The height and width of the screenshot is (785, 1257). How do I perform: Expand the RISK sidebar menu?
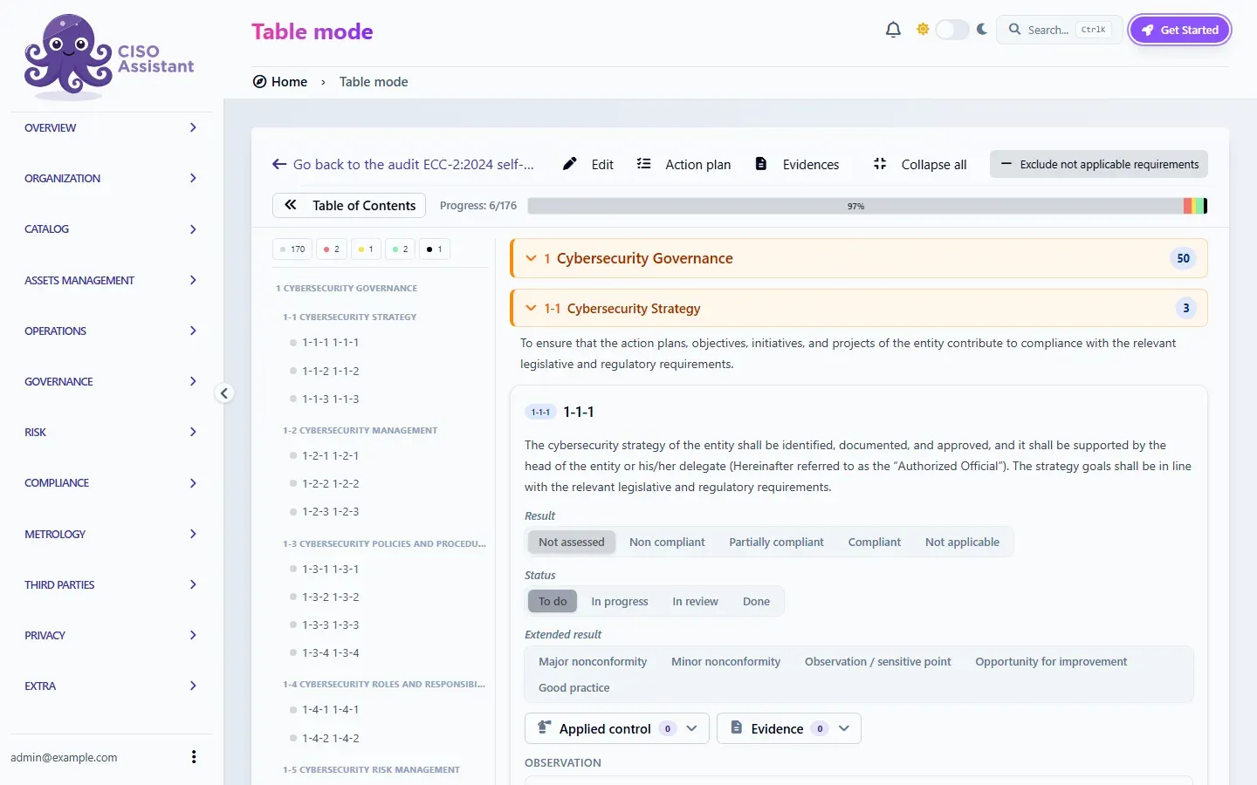click(112, 432)
